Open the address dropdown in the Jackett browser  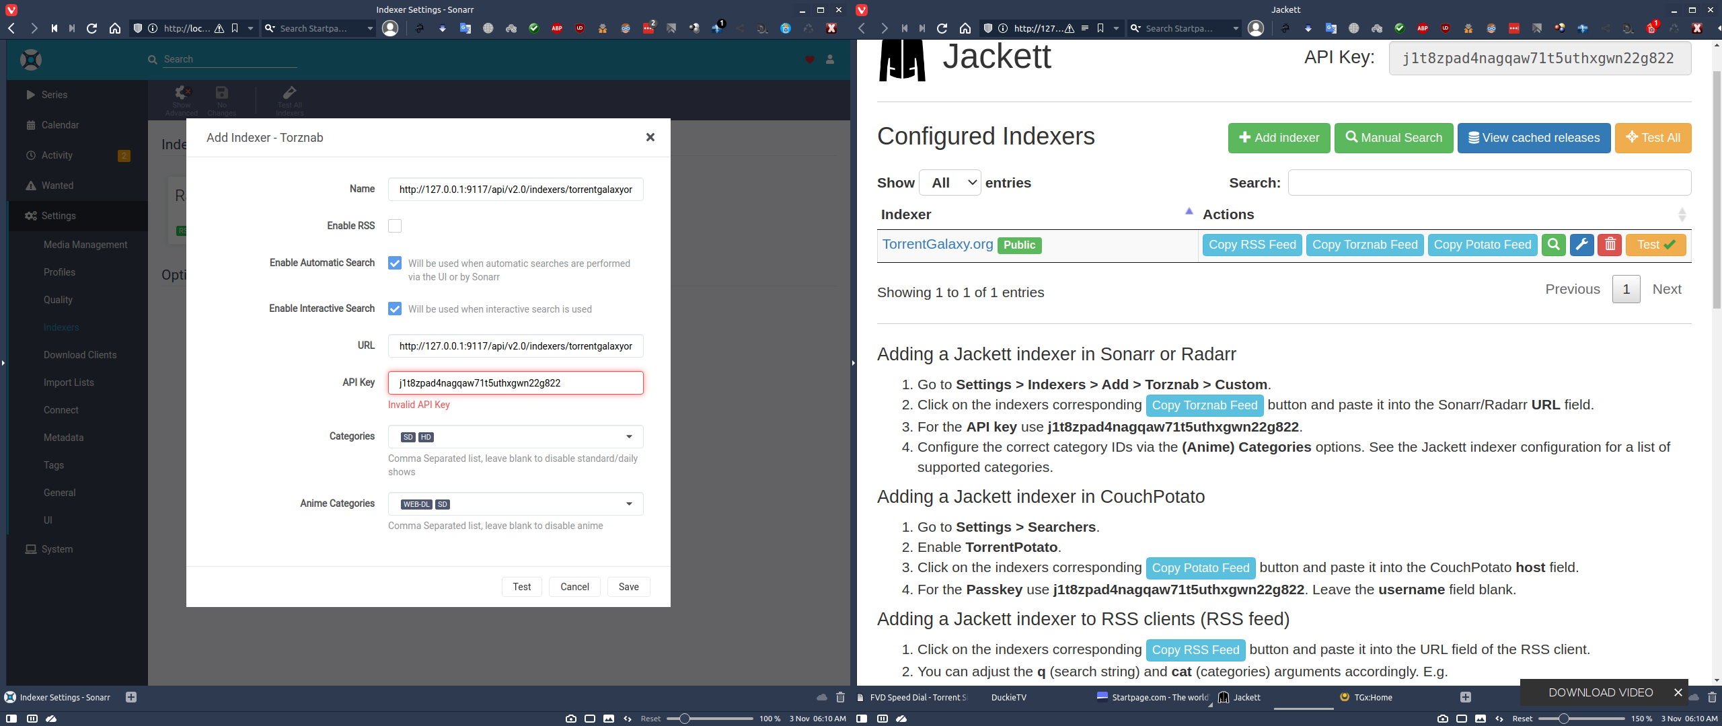1116,28
